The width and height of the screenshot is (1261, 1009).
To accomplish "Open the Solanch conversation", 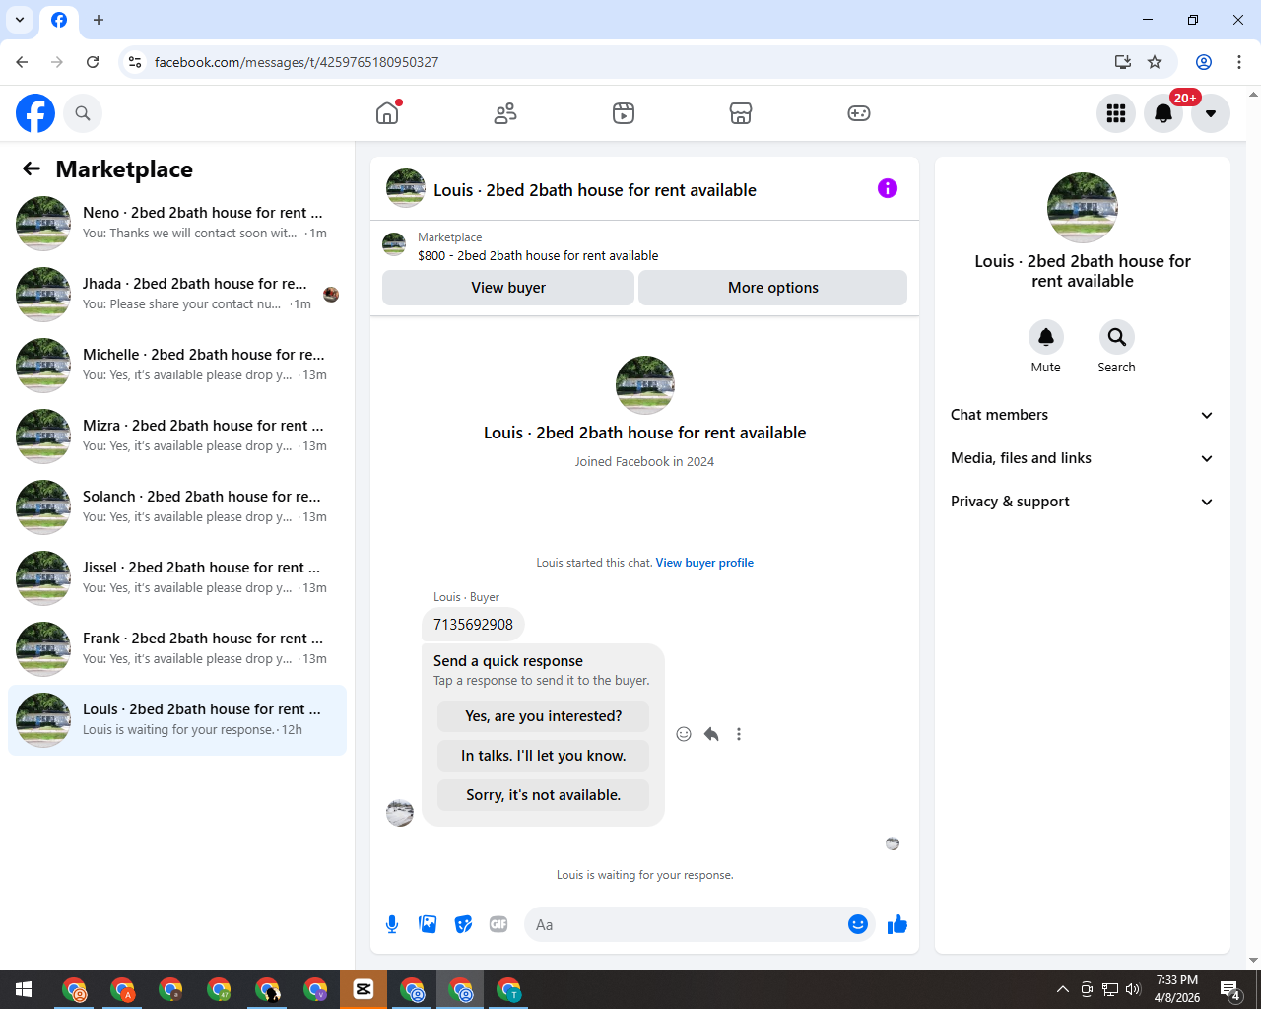I will pos(177,507).
